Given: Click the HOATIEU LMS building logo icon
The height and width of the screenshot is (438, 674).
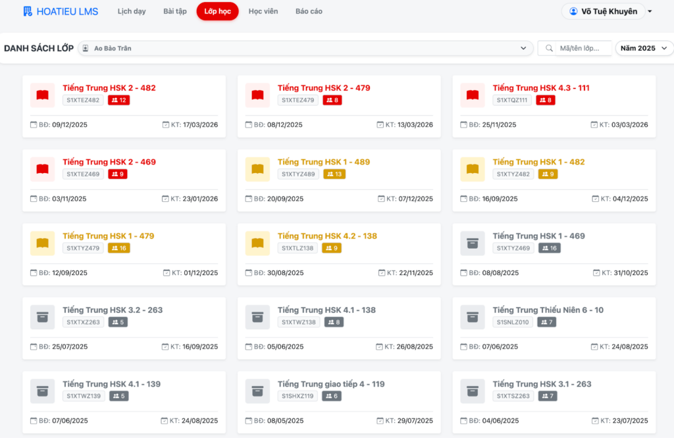Looking at the screenshot, I should pos(28,11).
